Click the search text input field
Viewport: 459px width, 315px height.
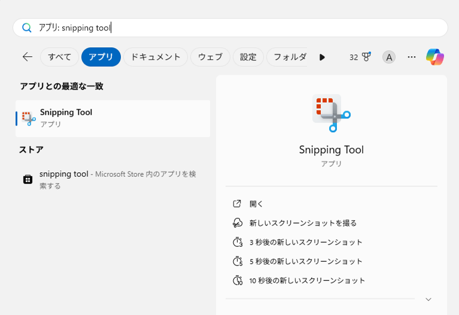point(239,27)
